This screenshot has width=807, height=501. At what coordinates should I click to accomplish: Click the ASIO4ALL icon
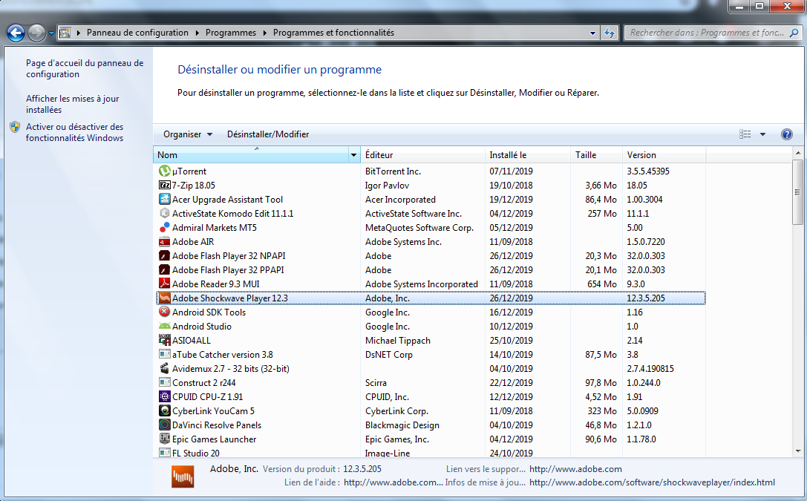point(164,340)
